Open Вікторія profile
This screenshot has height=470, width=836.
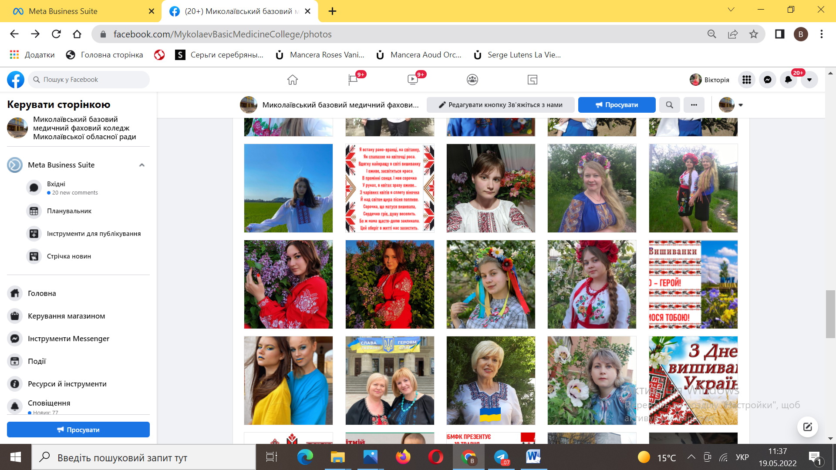(x=710, y=80)
